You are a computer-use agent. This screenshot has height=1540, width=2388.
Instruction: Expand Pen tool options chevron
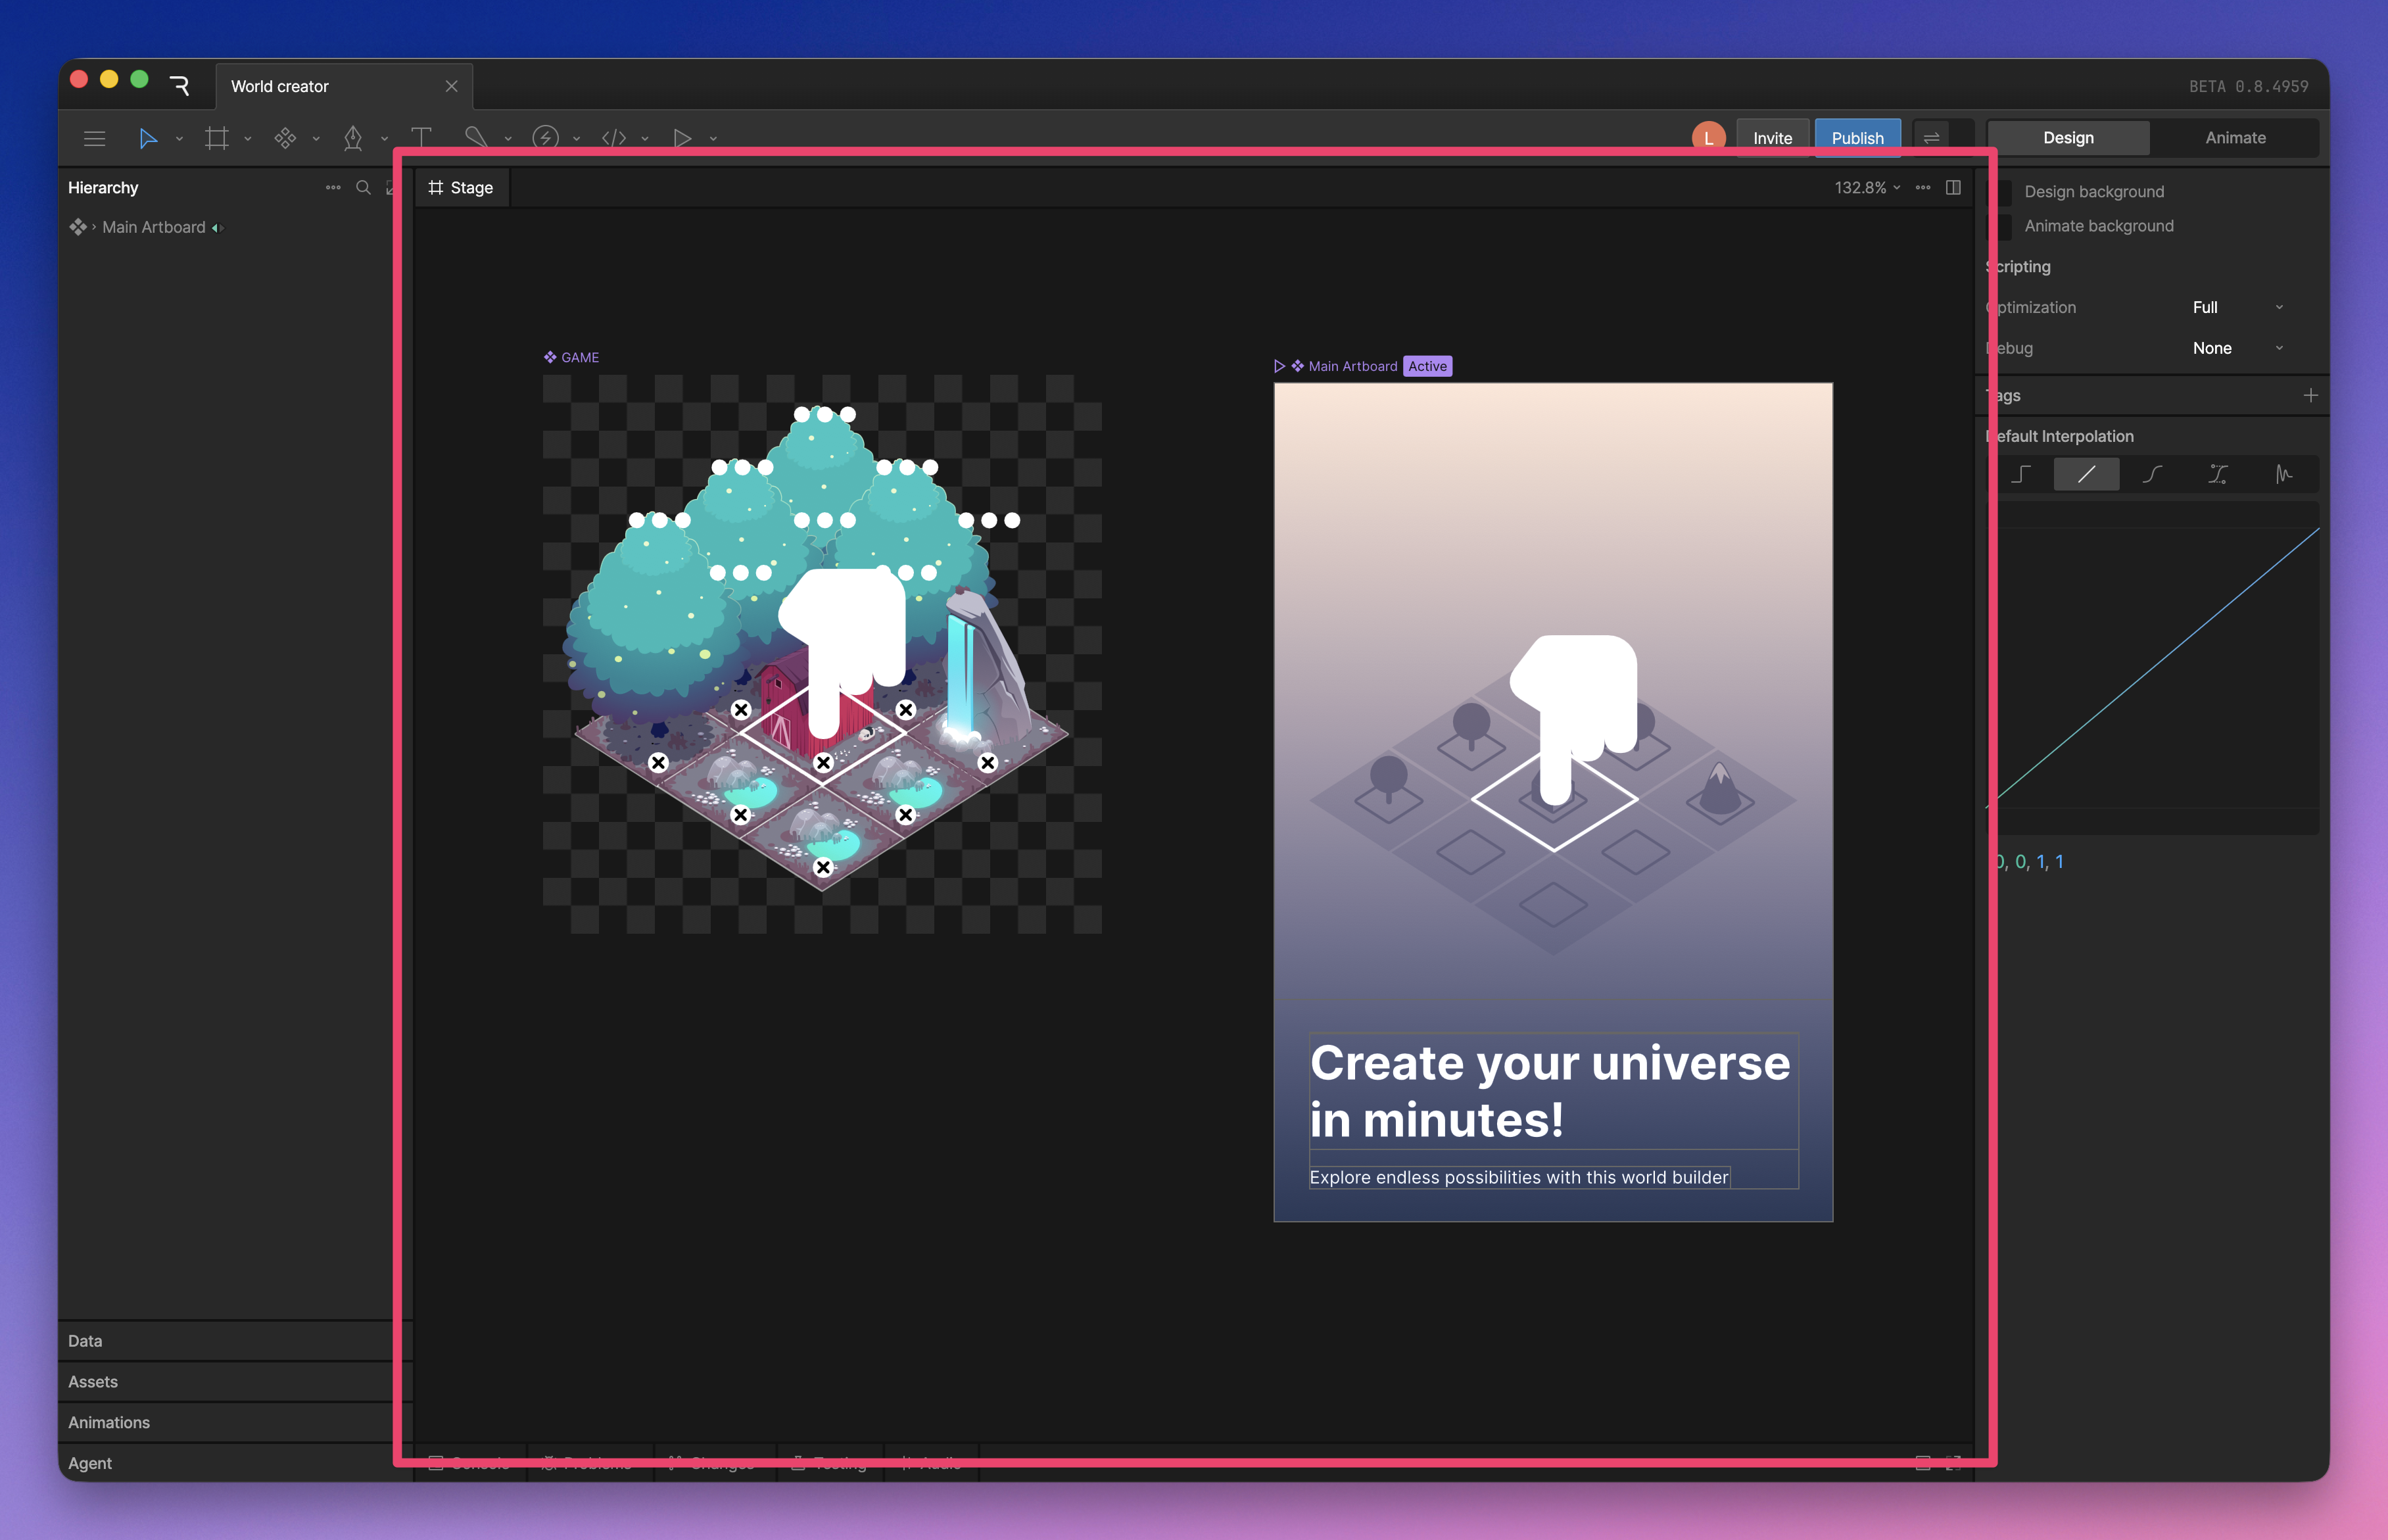(x=384, y=139)
